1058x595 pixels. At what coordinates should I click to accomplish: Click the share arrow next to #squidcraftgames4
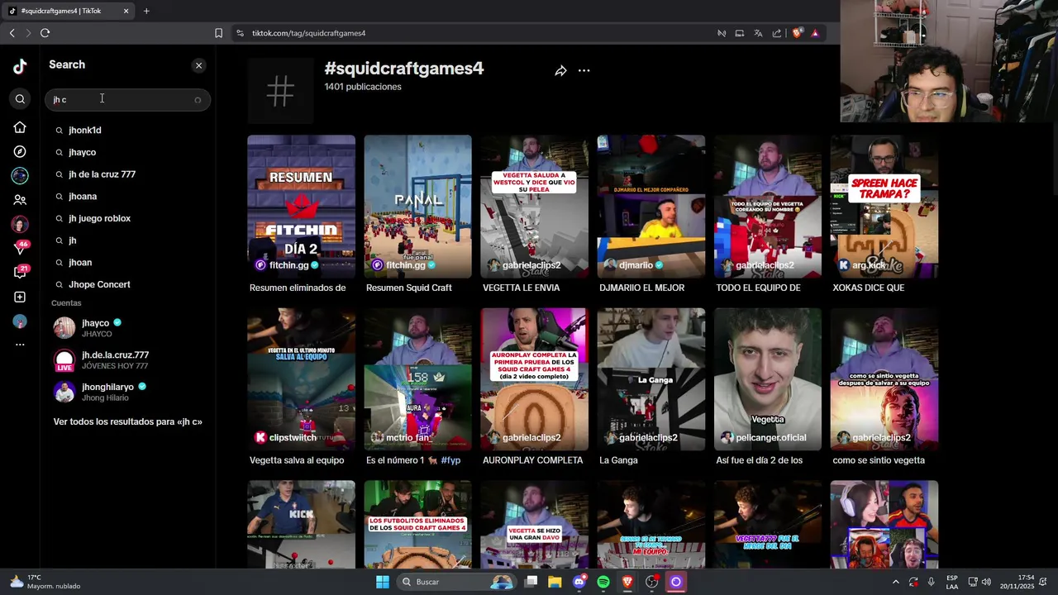(x=560, y=71)
